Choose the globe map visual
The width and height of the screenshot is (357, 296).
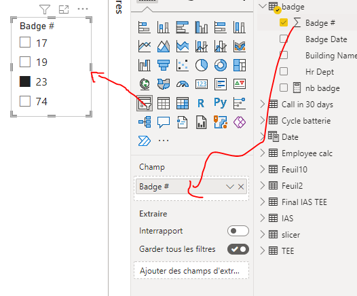145,84
